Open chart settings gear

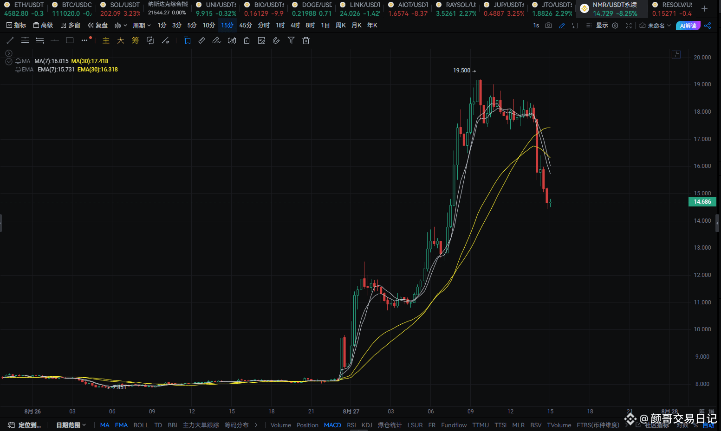[x=615, y=26]
